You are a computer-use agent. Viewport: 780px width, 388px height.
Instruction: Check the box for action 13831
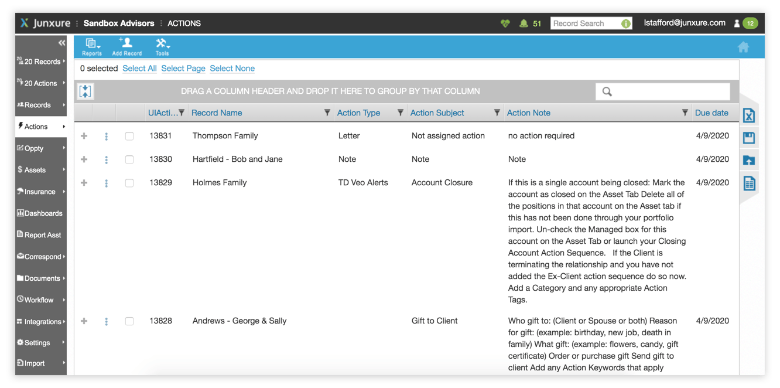point(129,136)
